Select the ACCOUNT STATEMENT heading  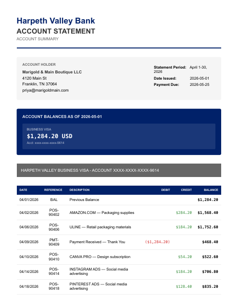click(x=56, y=31)
